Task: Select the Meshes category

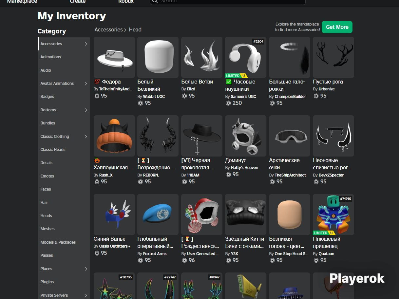Action: [x=64, y=229]
